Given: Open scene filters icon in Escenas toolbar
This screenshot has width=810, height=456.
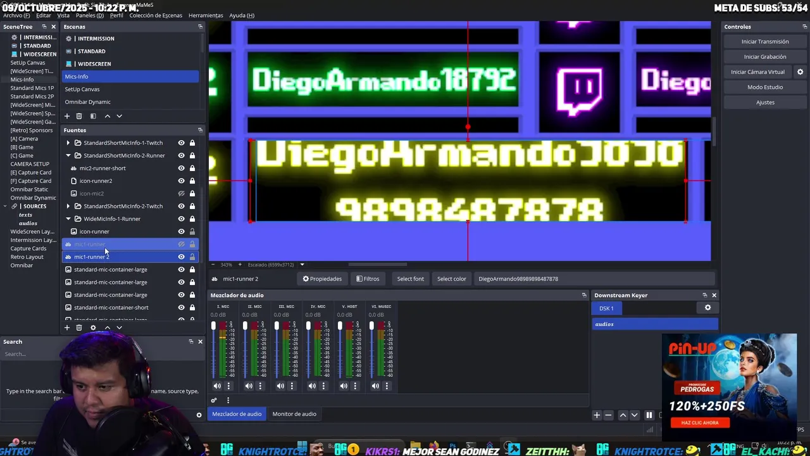Looking at the screenshot, I should 93,116.
